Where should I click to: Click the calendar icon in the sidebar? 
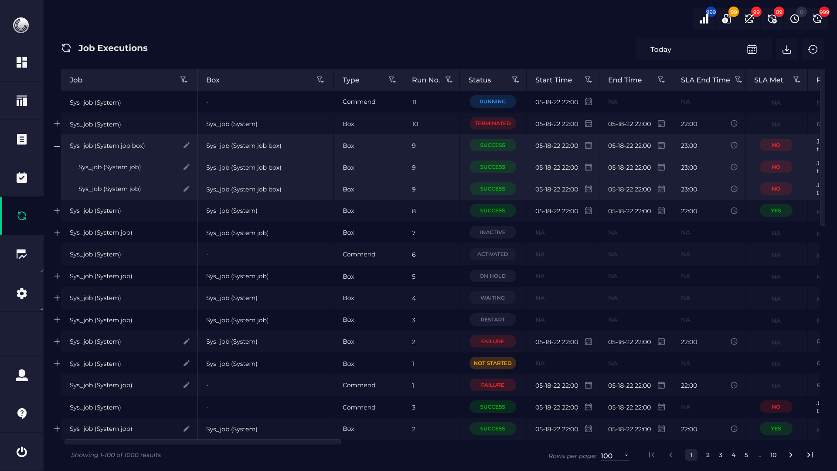[22, 177]
